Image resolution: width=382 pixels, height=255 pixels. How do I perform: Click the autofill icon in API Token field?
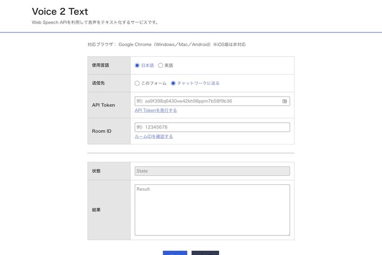click(x=284, y=101)
